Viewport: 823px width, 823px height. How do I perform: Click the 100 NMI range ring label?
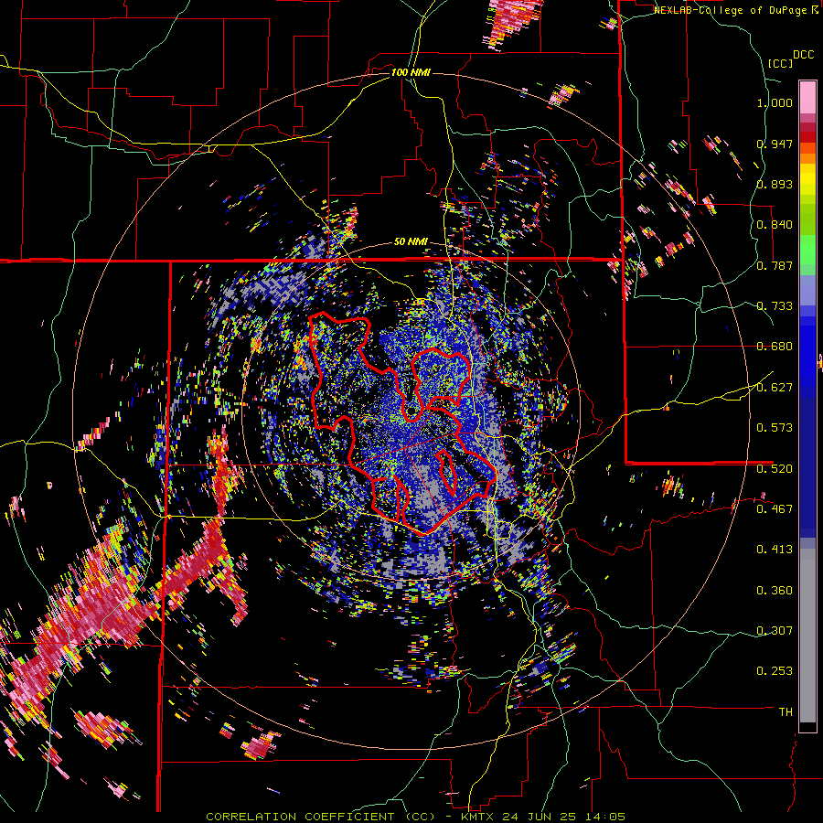[x=411, y=72]
